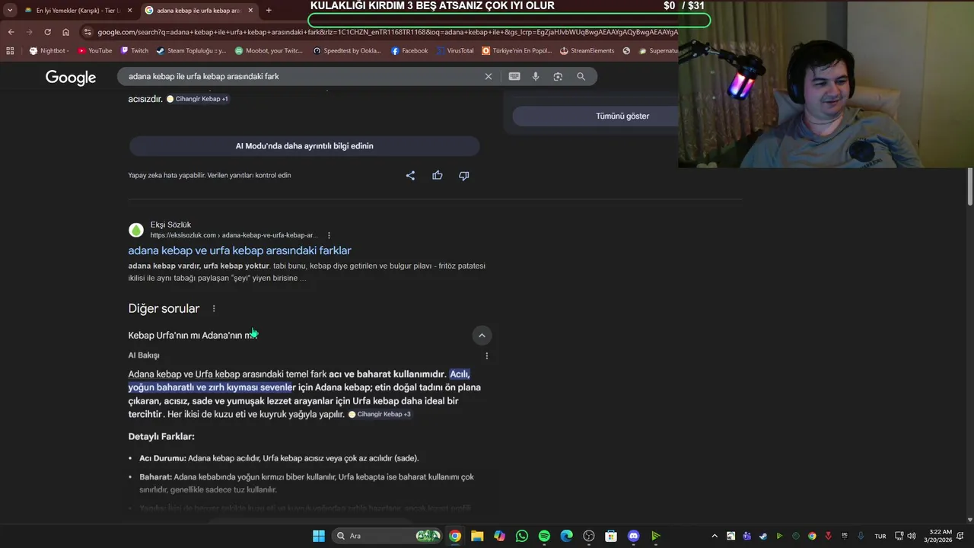
Task: Open Windows Start menu
Action: [319, 536]
